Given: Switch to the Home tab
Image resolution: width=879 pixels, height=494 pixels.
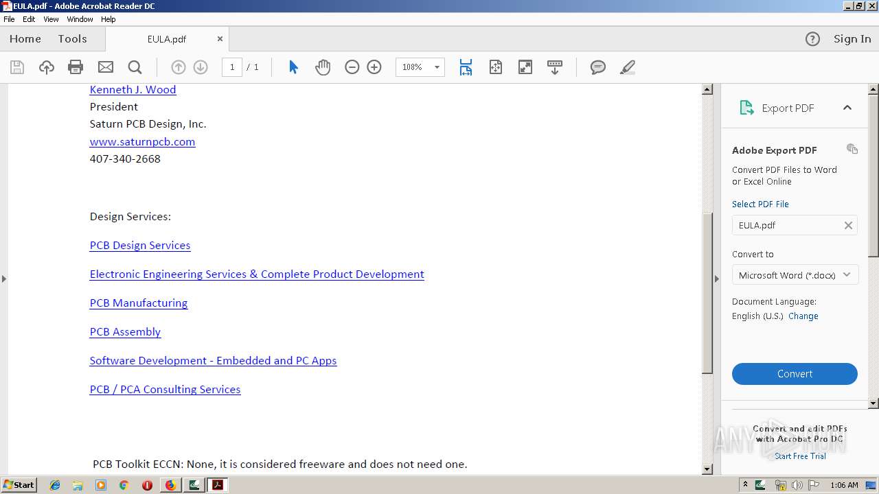Looking at the screenshot, I should (25, 39).
